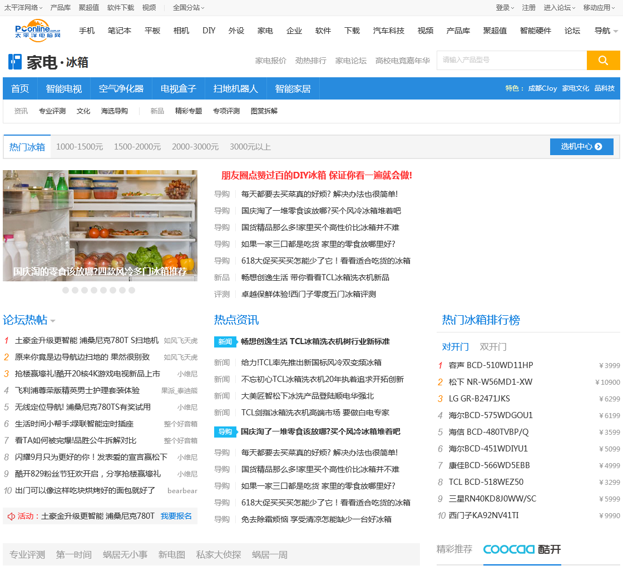Select the 双开门 ranking tab
The height and width of the screenshot is (566, 623).
click(x=493, y=347)
